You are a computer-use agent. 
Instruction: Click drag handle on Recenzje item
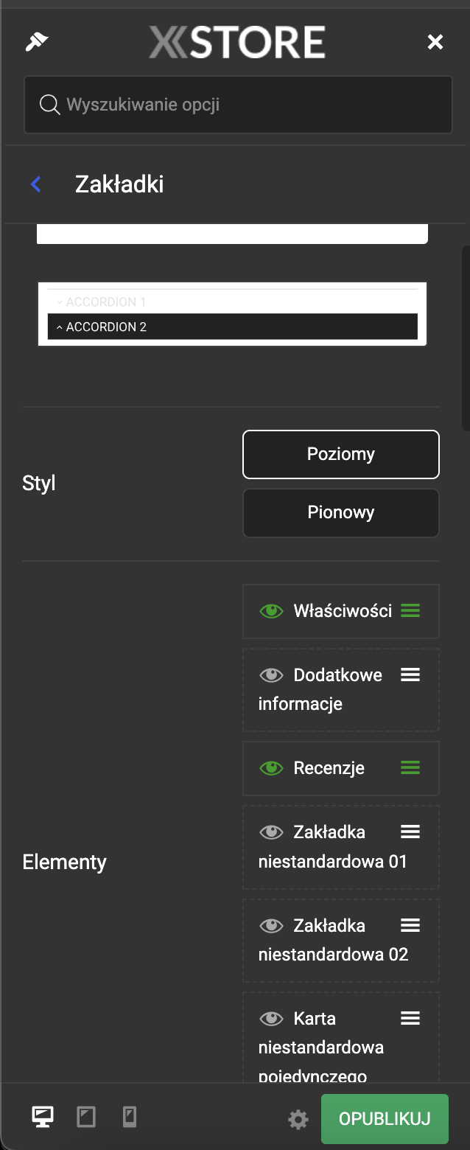pyautogui.click(x=410, y=768)
